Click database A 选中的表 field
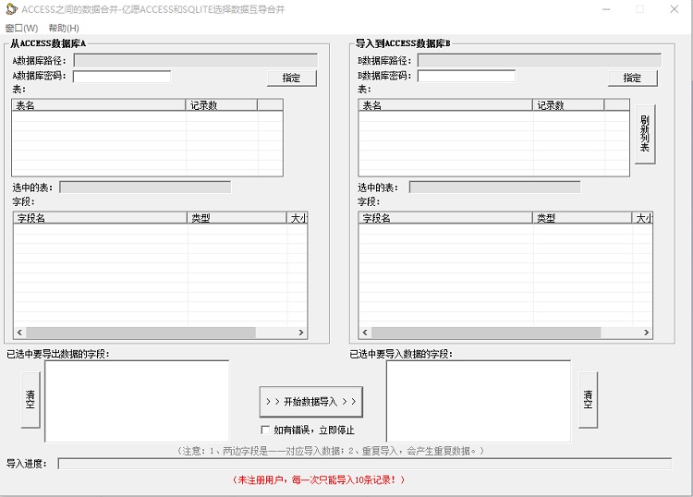This screenshot has width=693, height=497. (145, 188)
